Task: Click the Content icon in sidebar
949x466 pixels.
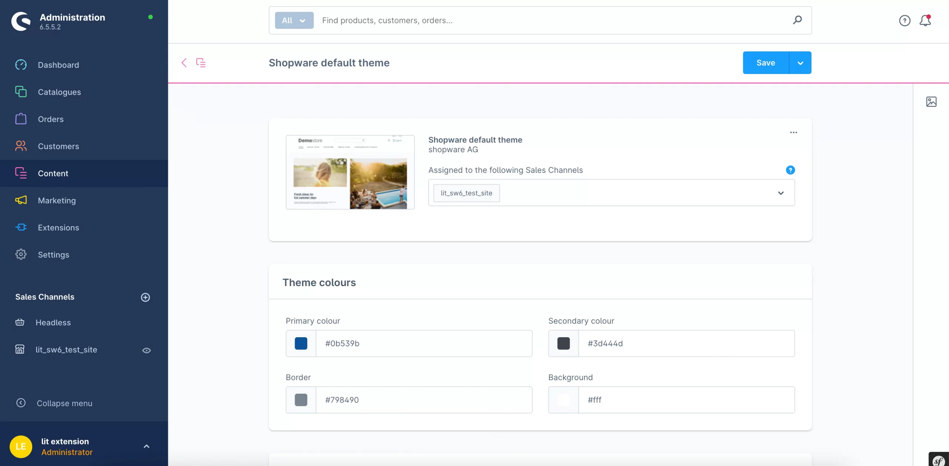Action: [x=21, y=174]
